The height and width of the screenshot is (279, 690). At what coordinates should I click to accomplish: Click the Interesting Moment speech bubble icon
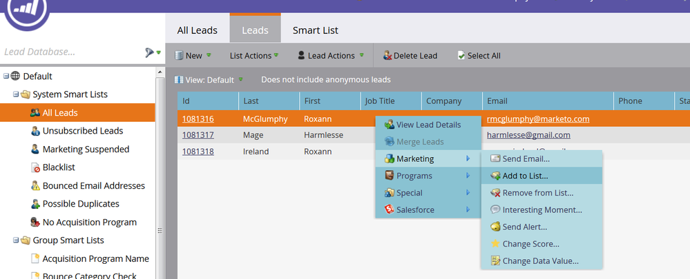point(495,209)
